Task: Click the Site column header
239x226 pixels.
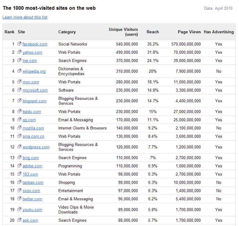Action: [21, 32]
